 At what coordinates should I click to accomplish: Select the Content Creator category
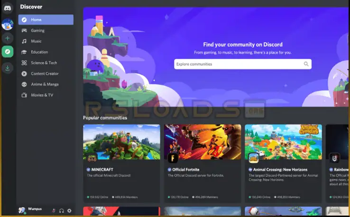click(46, 73)
